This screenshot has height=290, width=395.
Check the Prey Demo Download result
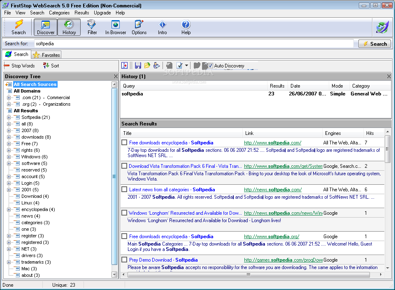tap(124, 260)
